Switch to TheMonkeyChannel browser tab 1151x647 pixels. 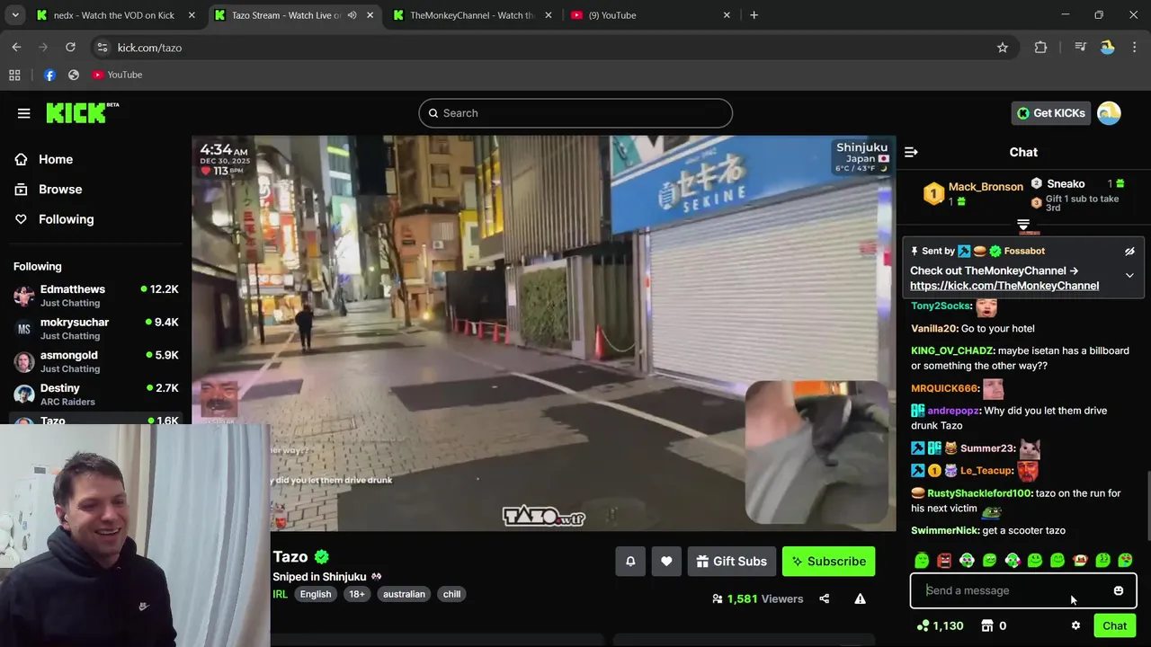pos(472,15)
